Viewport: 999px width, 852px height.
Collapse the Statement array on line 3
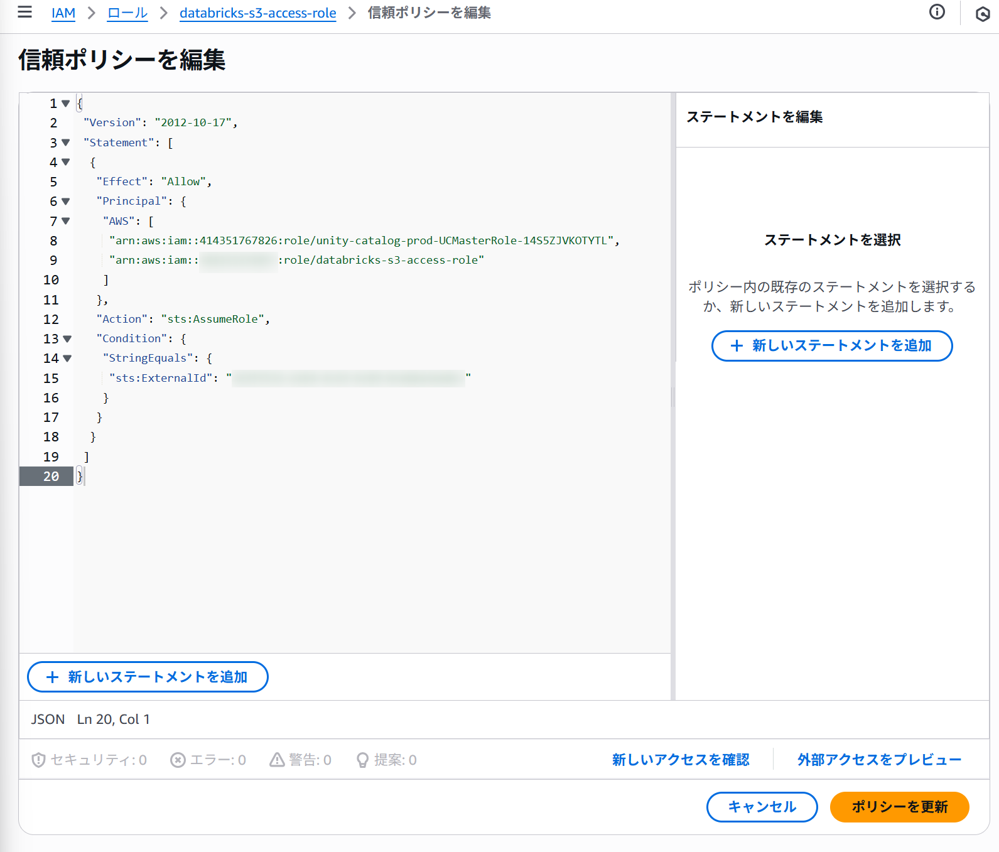66,143
